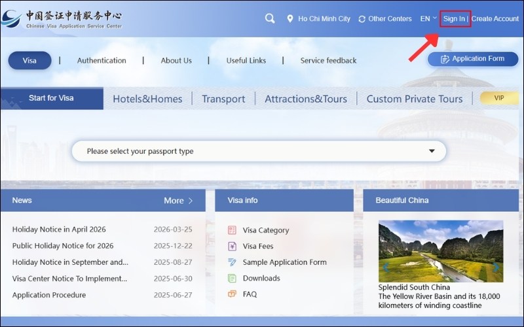
Task: Open the Authentication menu
Action: [102, 60]
